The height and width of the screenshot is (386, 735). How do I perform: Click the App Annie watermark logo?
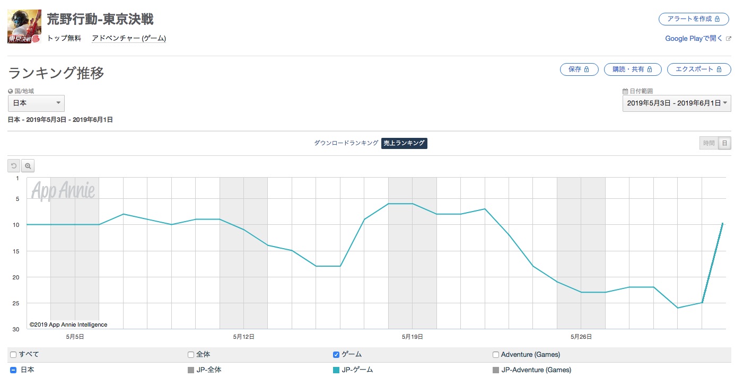point(63,191)
